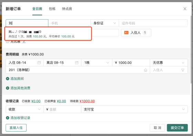Image resolution: width=193 pixels, height=136 pixels.
Task: Click the 手机 phone number input field
Action: pyautogui.click(x=70, y=23)
